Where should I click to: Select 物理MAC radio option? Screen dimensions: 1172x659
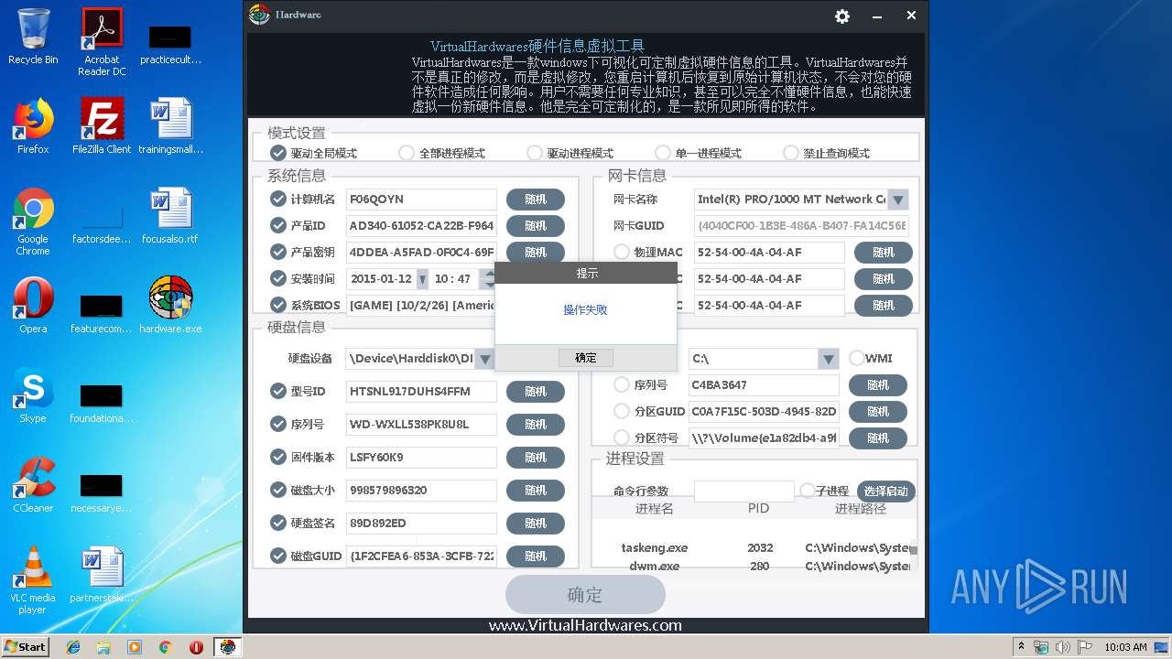(x=622, y=252)
